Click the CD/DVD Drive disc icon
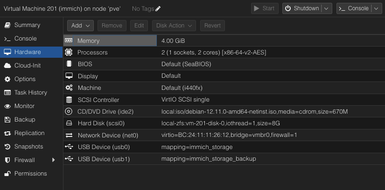385x190 pixels. point(69,111)
